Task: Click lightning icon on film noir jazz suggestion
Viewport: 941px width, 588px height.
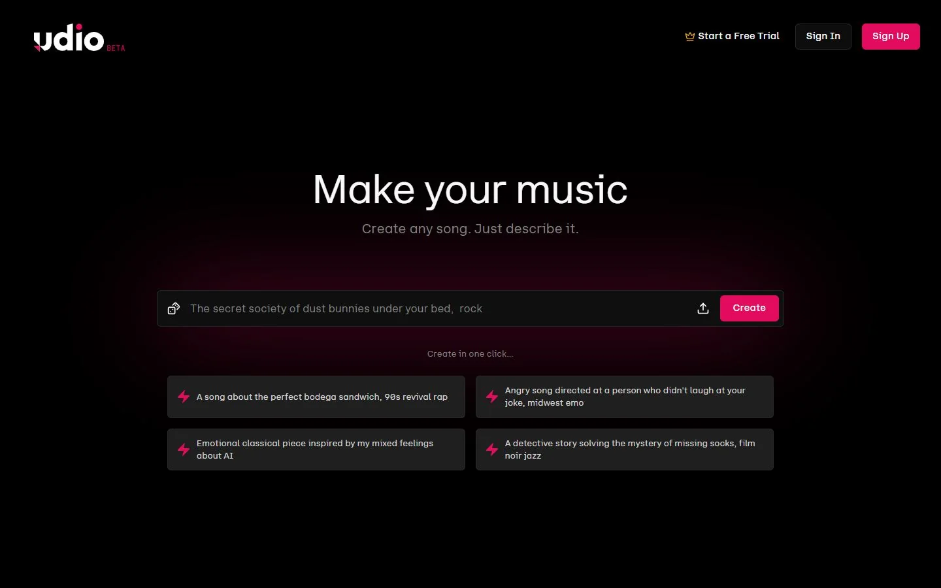Action: coord(492,449)
